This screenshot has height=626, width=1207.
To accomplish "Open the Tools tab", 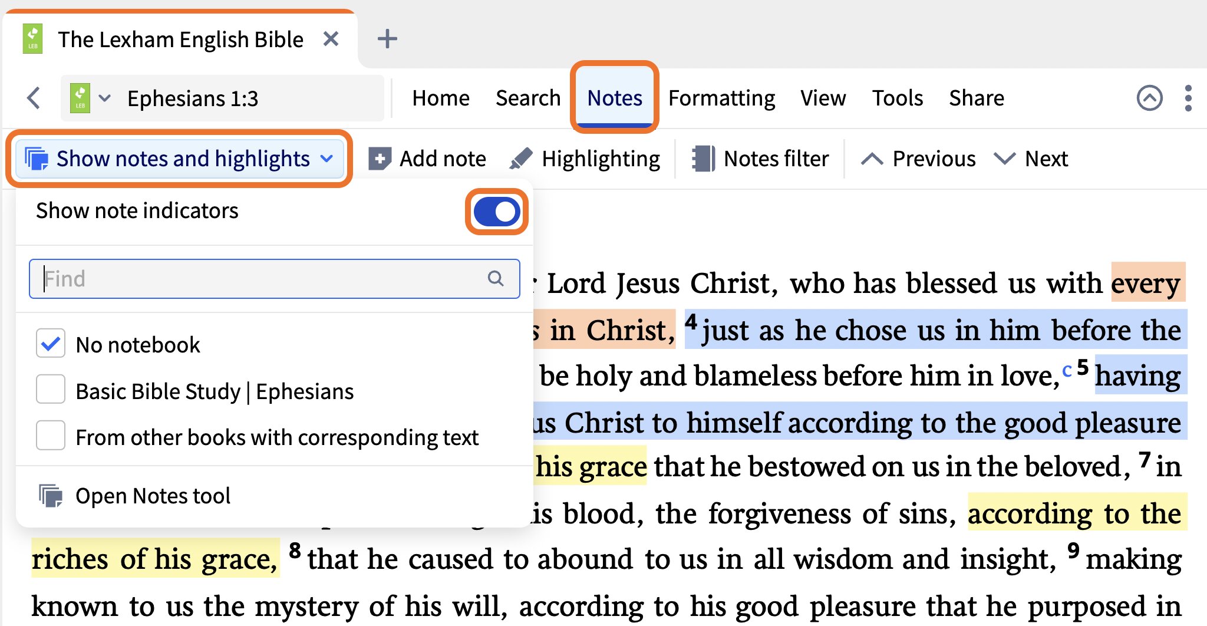I will [898, 98].
